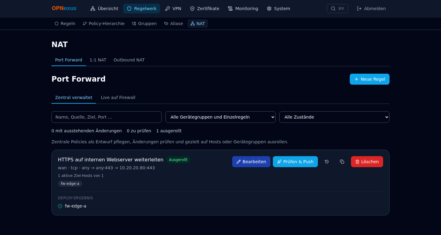Image resolution: width=441 pixels, height=235 pixels.
Task: Open the rule history icon
Action: tap(327, 162)
